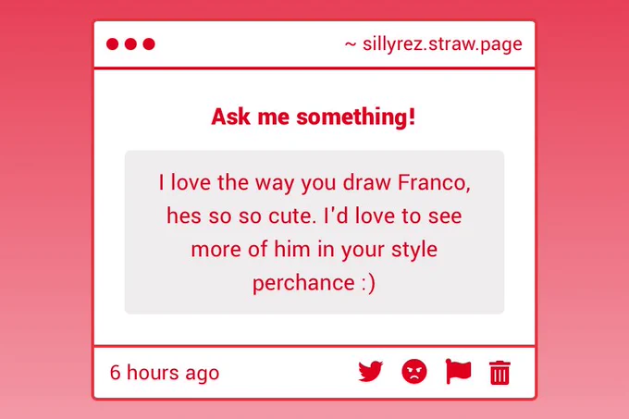Click the first red dot in the header
Image resolution: width=629 pixels, height=419 pixels.
tap(112, 43)
